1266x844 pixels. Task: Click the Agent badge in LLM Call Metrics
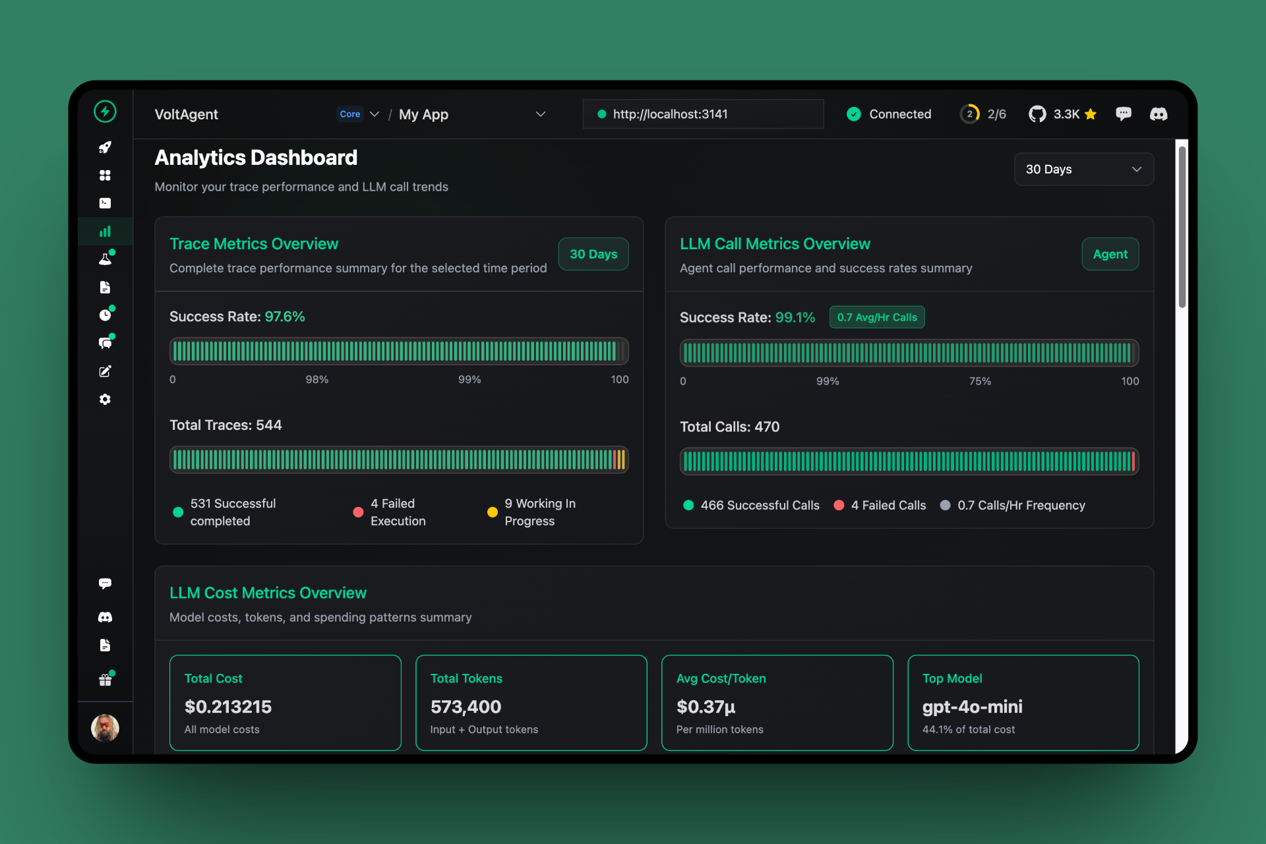1110,254
